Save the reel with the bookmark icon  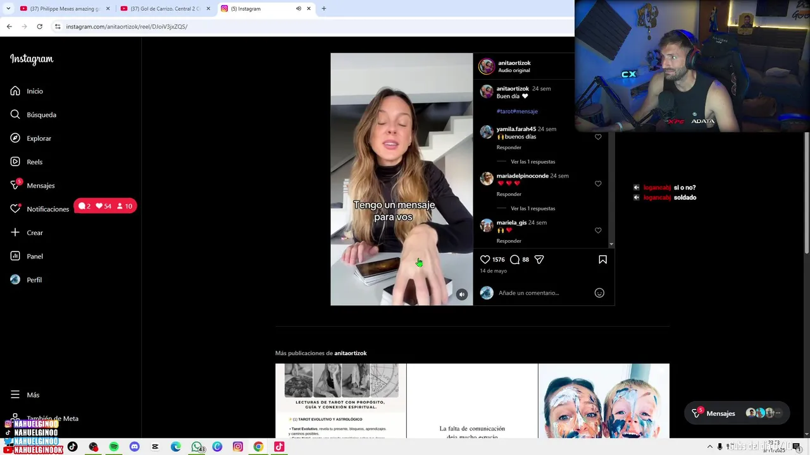click(602, 260)
